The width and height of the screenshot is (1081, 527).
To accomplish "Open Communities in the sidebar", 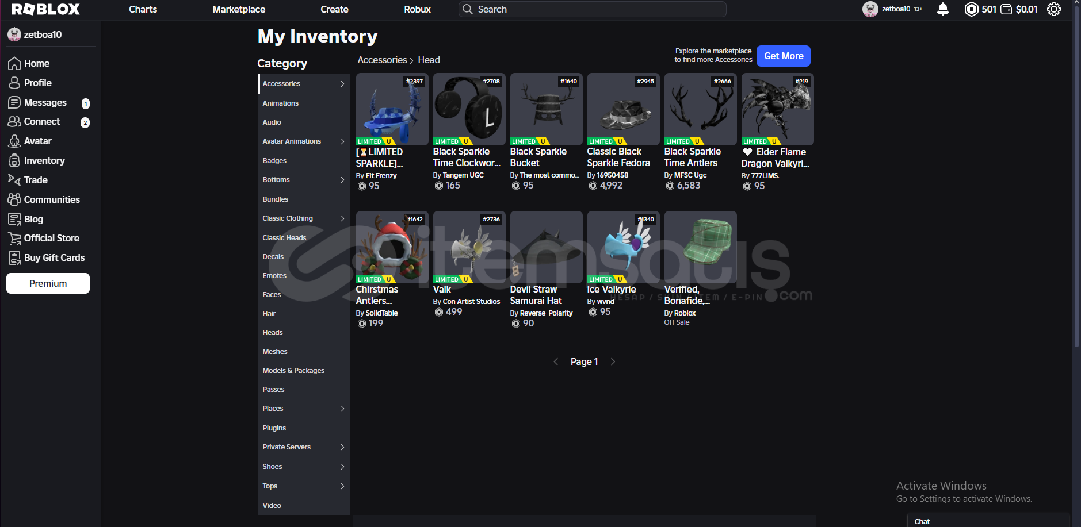I will 51,199.
